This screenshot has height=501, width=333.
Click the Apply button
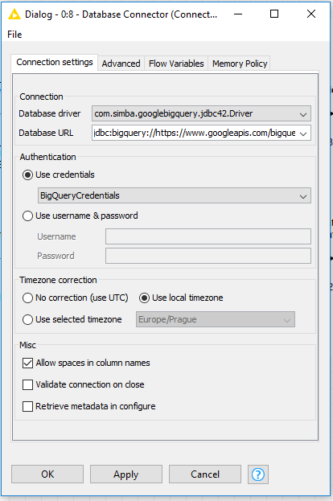126,474
